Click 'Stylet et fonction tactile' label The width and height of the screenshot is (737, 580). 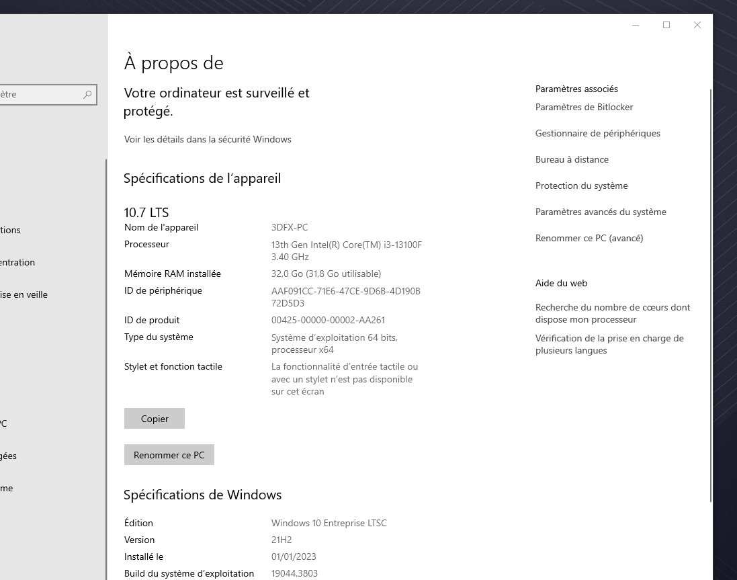click(x=173, y=366)
